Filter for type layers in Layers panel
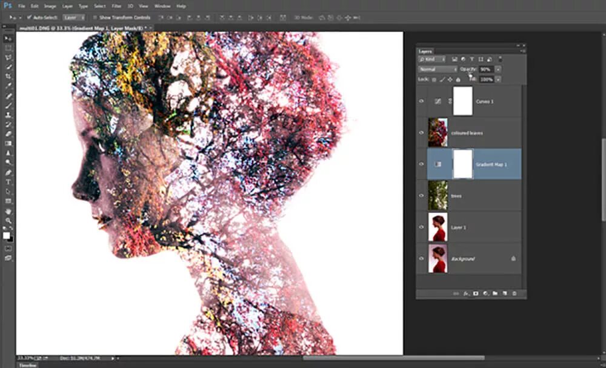This screenshot has height=368, width=606. [472, 59]
